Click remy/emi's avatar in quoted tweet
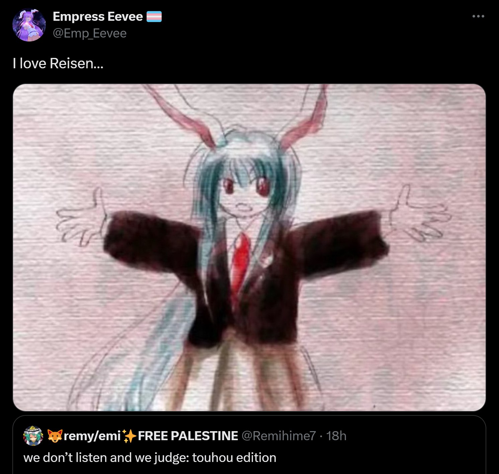The width and height of the screenshot is (499, 474). (x=33, y=436)
